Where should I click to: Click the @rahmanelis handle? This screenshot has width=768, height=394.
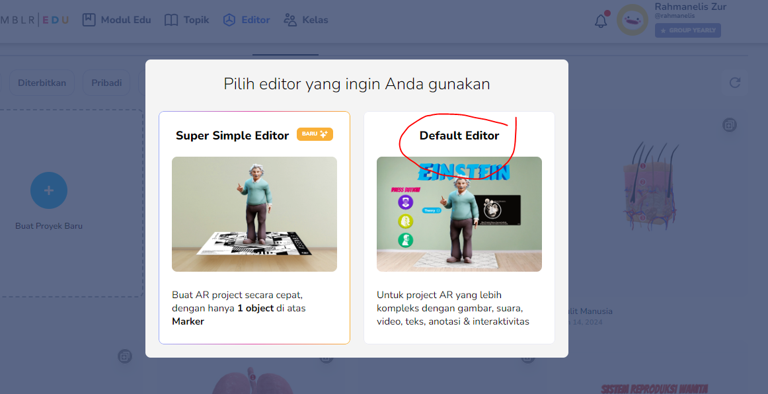674,16
